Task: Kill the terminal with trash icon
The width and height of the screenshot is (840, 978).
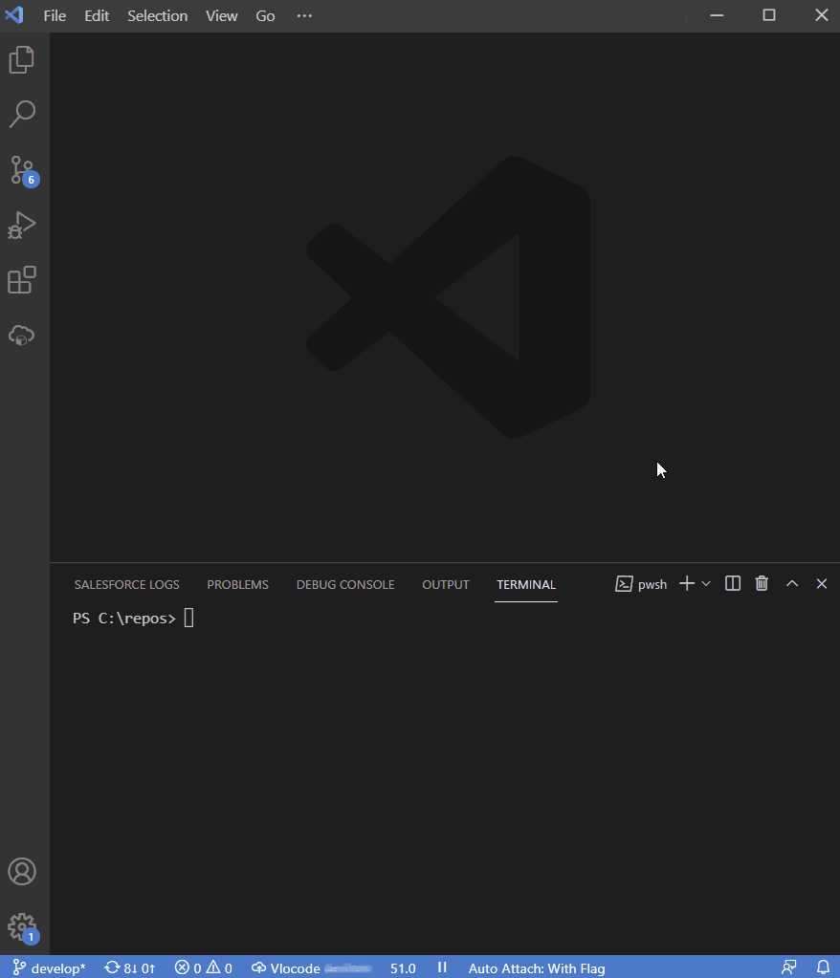Action: click(x=762, y=584)
